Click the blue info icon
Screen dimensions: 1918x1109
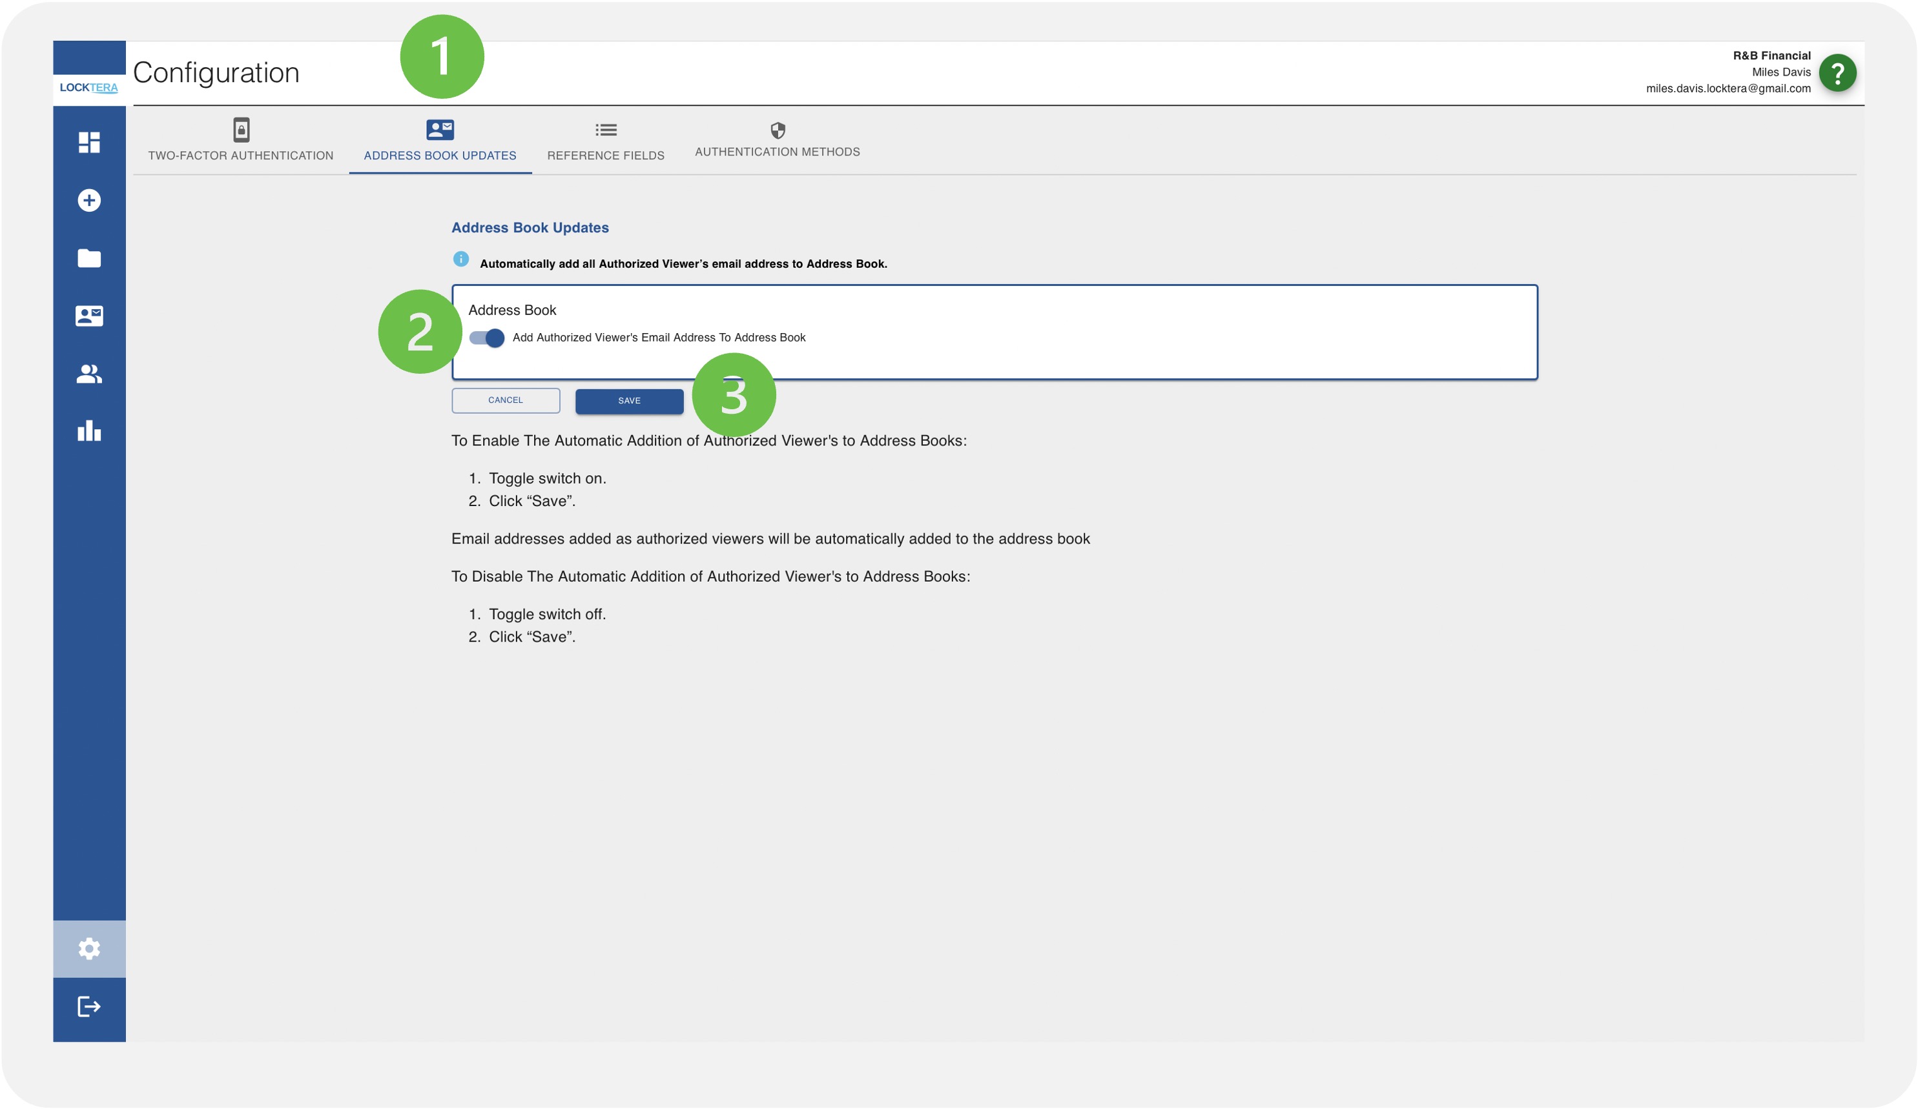(460, 259)
